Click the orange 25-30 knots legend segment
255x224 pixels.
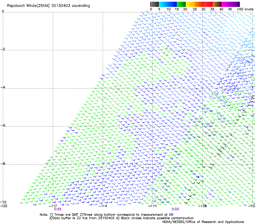pos(199,4)
